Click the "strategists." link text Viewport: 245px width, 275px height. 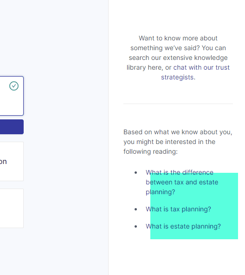pyautogui.click(x=178, y=77)
